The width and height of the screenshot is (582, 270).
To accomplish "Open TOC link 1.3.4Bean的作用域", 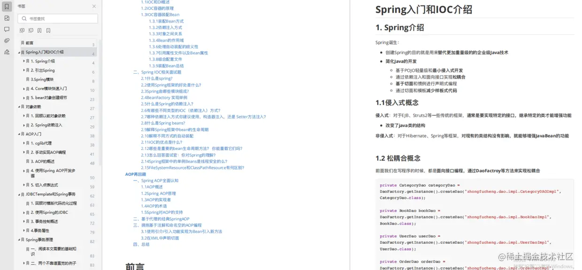I will (x=166, y=40).
